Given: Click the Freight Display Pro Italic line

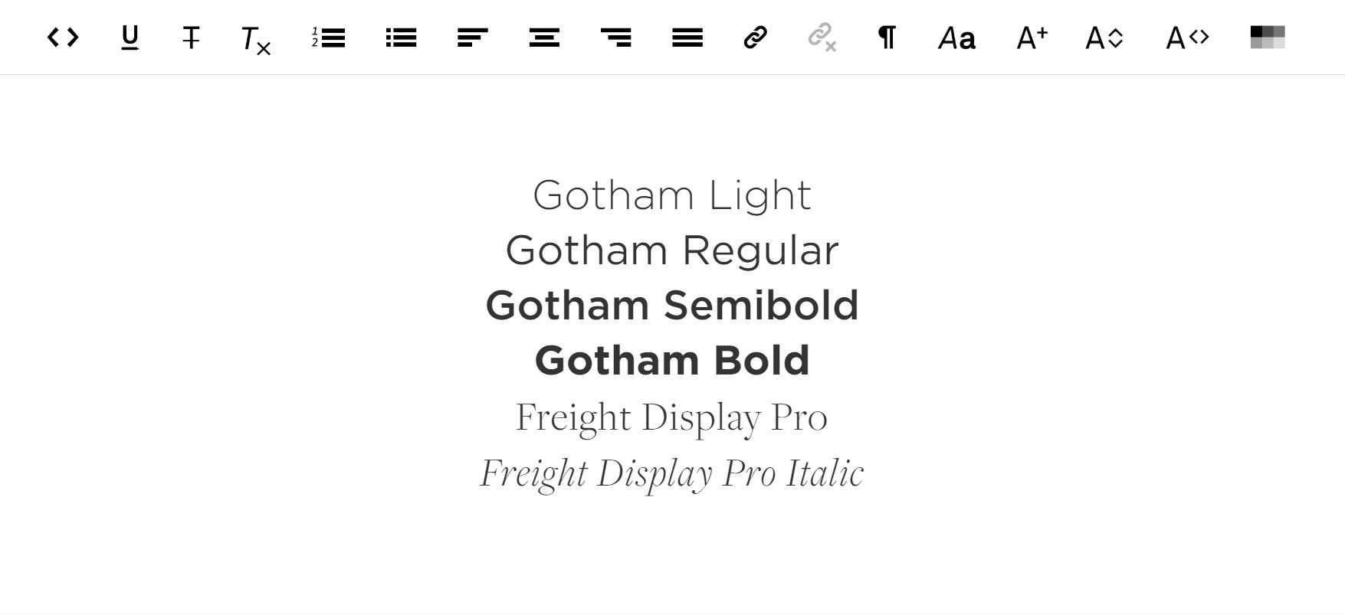Looking at the screenshot, I should 672,473.
